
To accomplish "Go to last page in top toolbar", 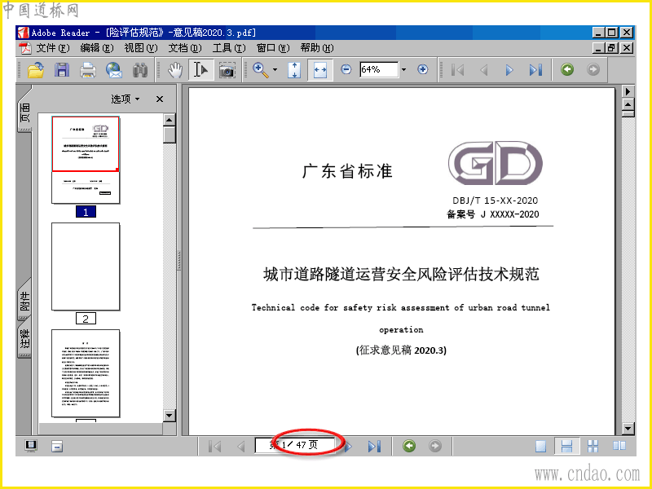I will tap(535, 70).
